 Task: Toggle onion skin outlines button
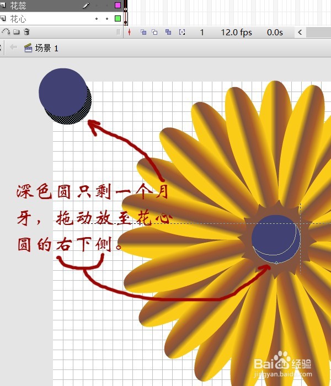tap(154, 32)
